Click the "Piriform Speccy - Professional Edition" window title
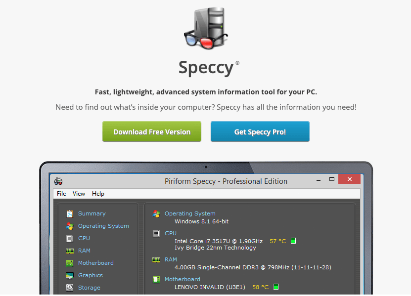Screen dimensions: 411x296 [x=226, y=181]
